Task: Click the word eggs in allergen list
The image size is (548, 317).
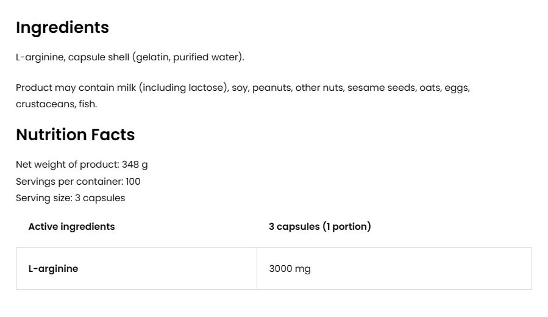Action: click(x=457, y=88)
